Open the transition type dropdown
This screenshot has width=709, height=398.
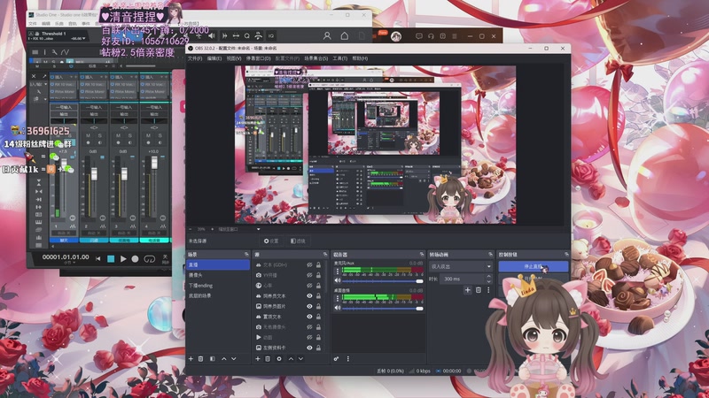tap(461, 267)
